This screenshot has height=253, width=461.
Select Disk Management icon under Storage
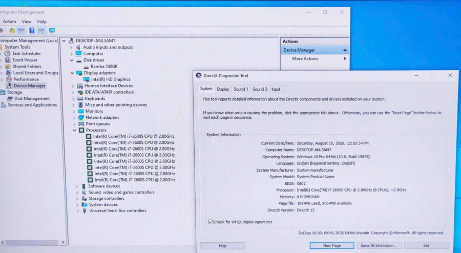pyautogui.click(x=10, y=98)
